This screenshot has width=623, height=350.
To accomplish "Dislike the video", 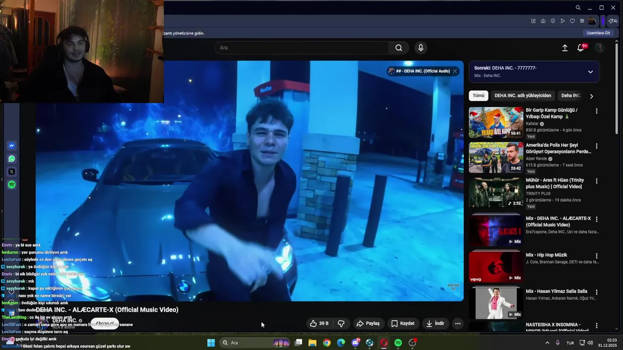I will point(341,323).
